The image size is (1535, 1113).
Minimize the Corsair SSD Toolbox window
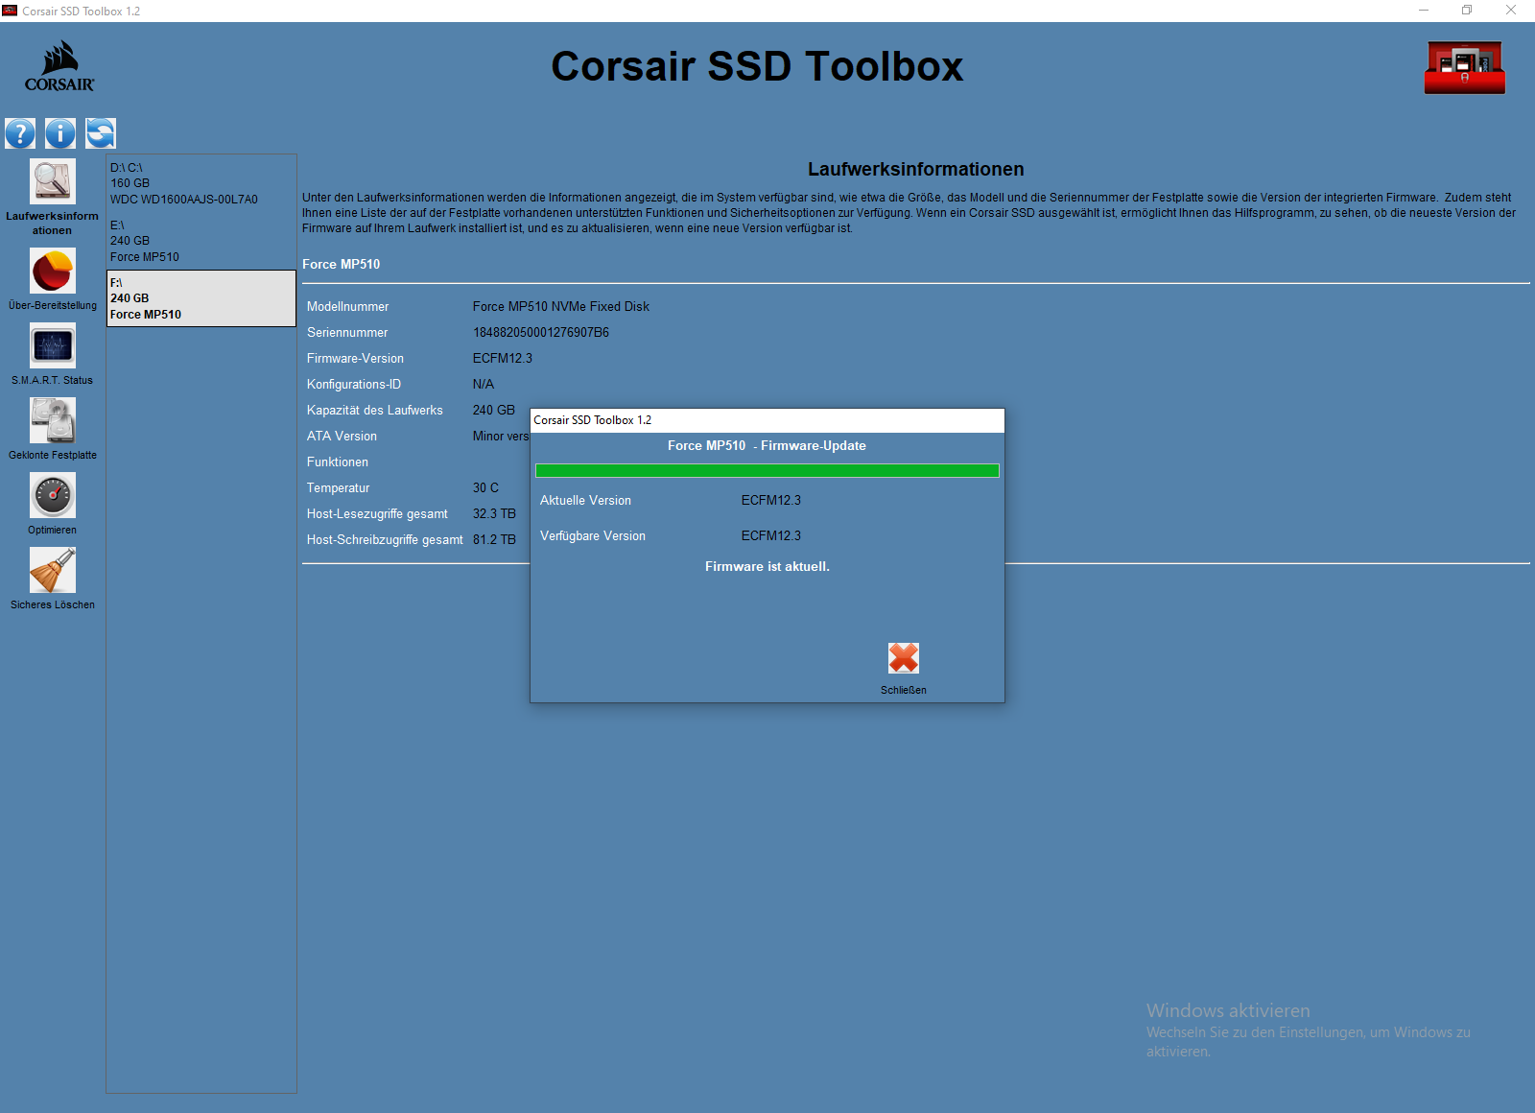coord(1424,11)
